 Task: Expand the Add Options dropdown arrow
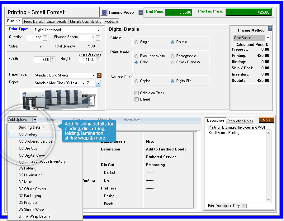pyautogui.click(x=35, y=120)
